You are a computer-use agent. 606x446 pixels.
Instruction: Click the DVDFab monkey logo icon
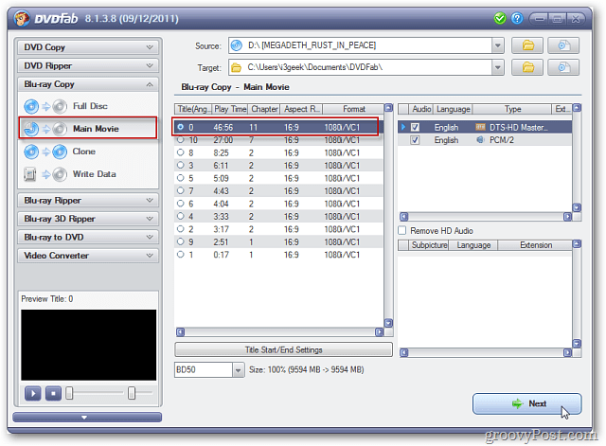tap(22, 18)
